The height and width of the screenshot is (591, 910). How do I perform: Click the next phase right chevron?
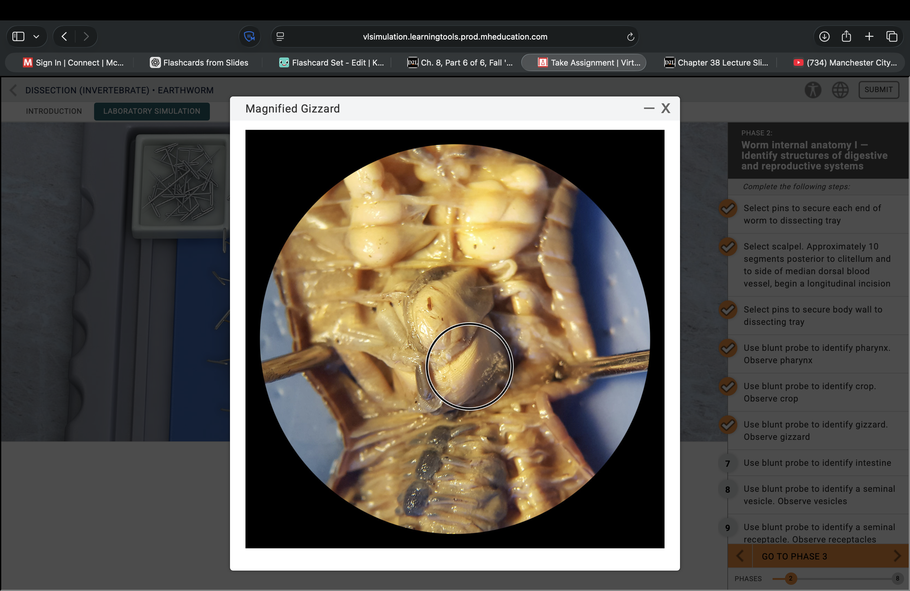pos(897,556)
